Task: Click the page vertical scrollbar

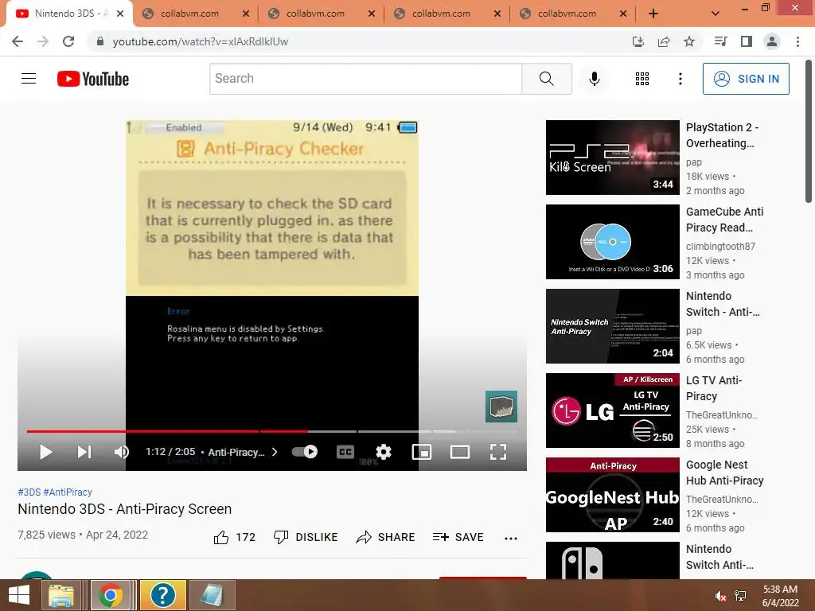Action: coord(809,133)
